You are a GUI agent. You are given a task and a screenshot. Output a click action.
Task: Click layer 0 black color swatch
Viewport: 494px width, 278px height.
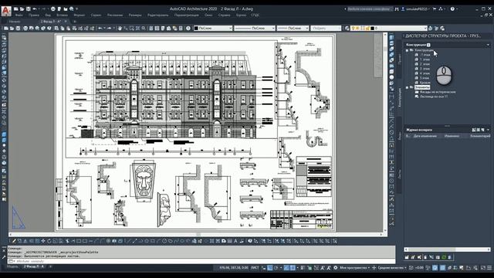coord(372,29)
